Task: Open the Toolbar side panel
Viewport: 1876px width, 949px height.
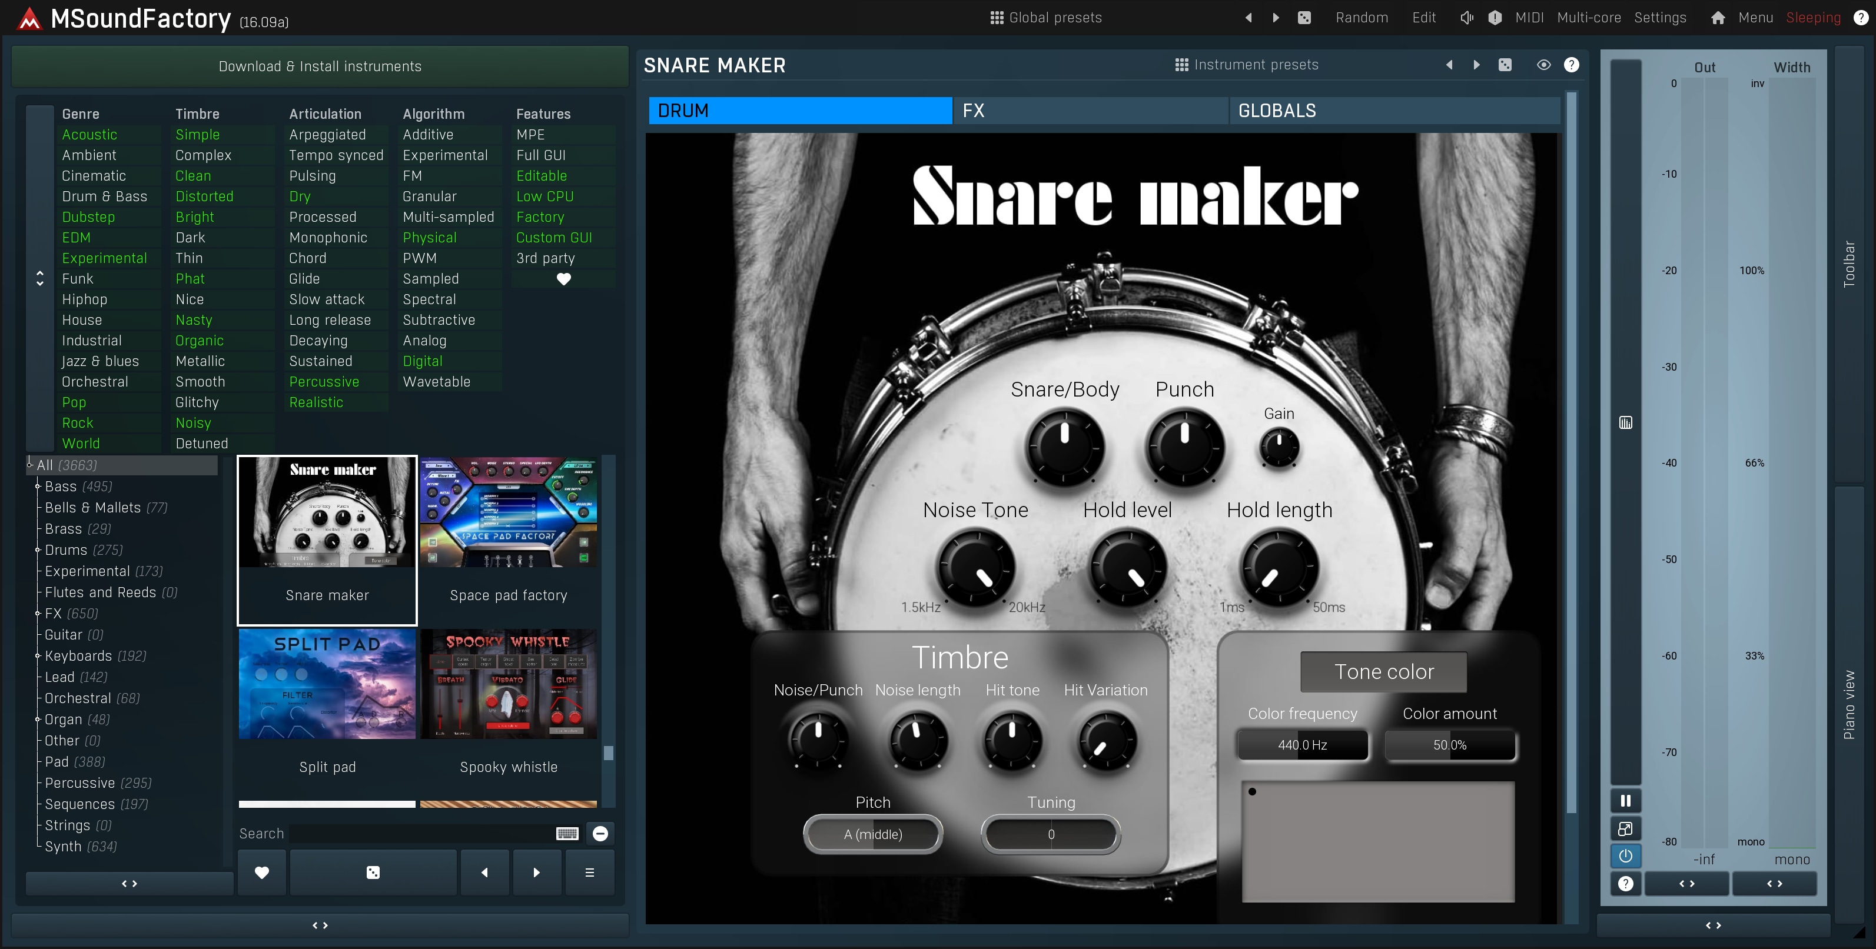Action: pos(1848,264)
